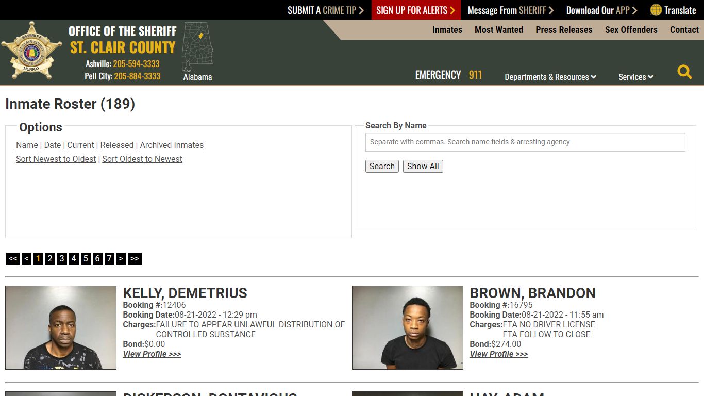Go to page 2
This screenshot has width=704, height=396.
point(50,259)
